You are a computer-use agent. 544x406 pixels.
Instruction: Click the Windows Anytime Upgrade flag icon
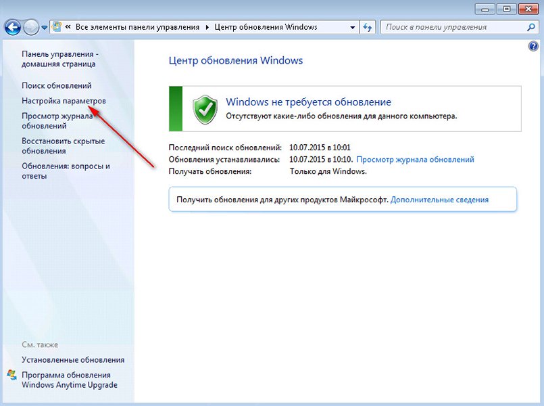(11, 375)
